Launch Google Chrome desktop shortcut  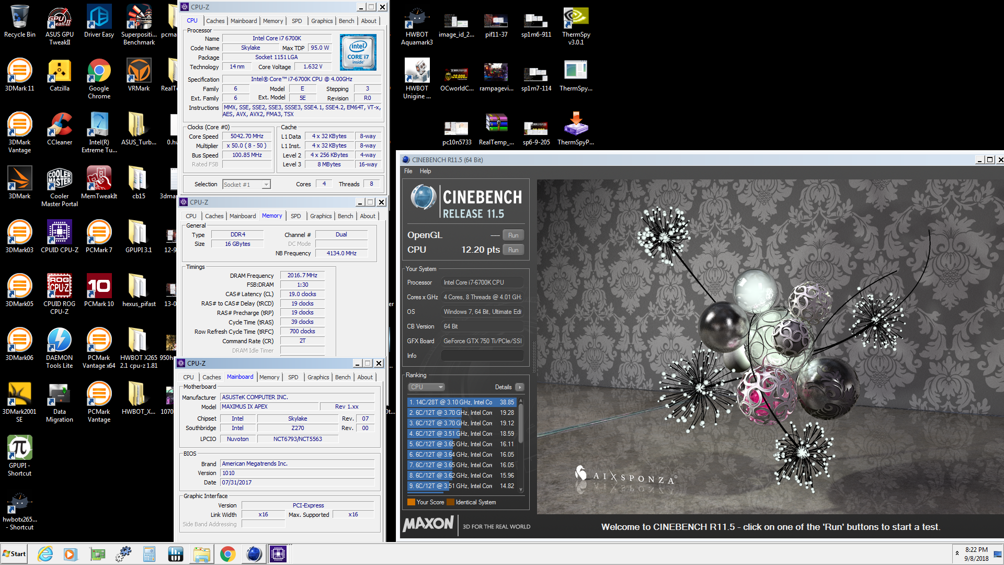(x=99, y=80)
